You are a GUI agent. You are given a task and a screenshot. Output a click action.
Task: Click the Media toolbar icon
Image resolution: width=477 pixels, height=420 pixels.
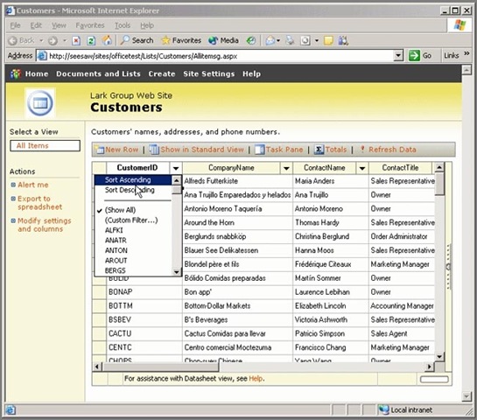(223, 40)
